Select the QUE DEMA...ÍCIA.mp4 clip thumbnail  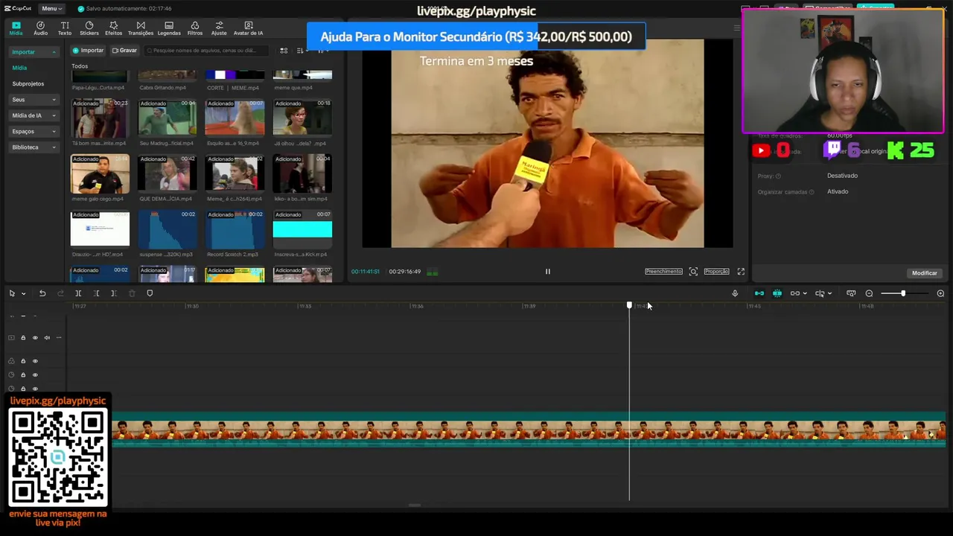pyautogui.click(x=168, y=173)
